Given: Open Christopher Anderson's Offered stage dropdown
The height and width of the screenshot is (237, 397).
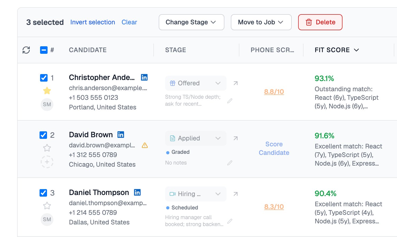Looking at the screenshot, I should (x=196, y=83).
